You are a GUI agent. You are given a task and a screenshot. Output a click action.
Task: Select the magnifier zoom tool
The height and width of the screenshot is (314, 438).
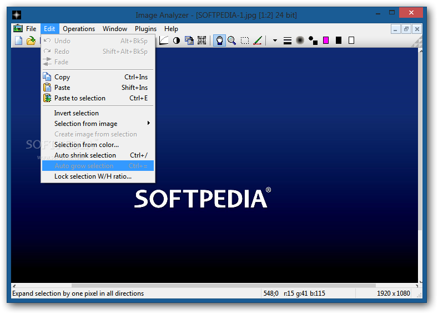point(231,40)
